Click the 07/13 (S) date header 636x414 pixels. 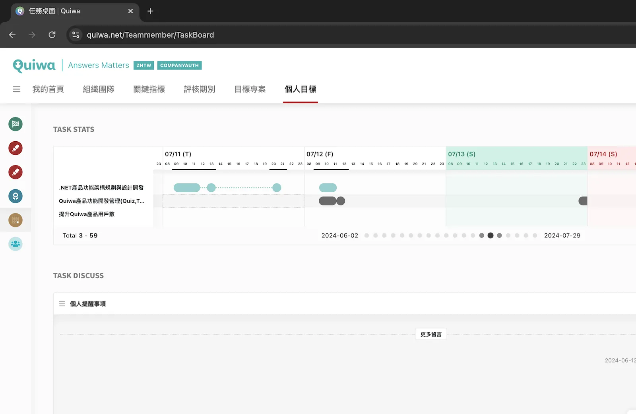tap(462, 154)
